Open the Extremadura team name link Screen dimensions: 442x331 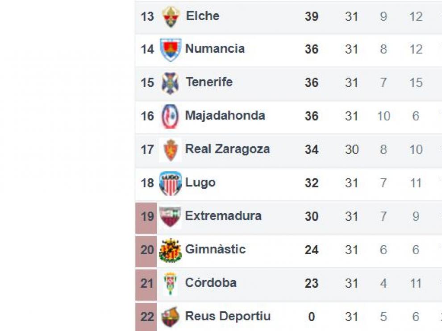coord(223,216)
